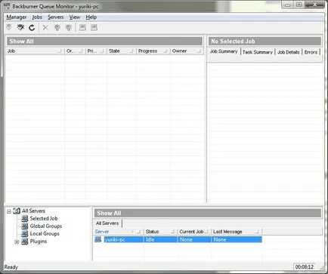Click the Connect to manager toolbar icon

click(9, 27)
